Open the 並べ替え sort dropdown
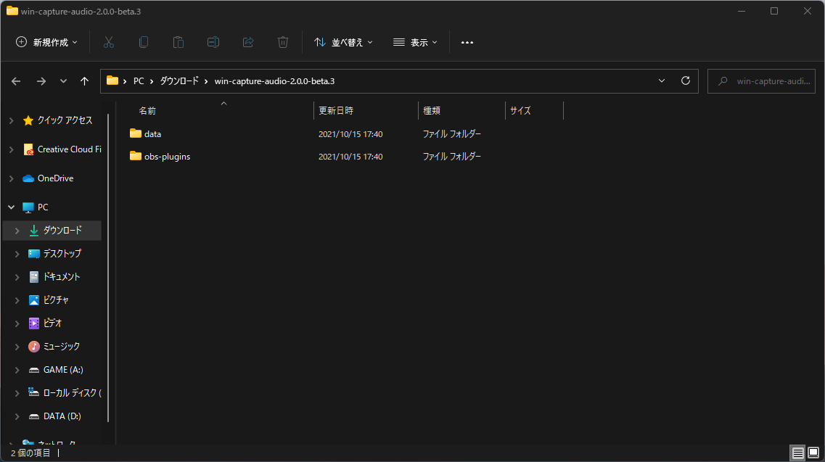This screenshot has height=462, width=825. click(x=343, y=42)
